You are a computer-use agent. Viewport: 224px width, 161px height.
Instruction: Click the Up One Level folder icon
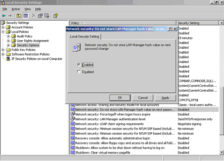pos(19,16)
